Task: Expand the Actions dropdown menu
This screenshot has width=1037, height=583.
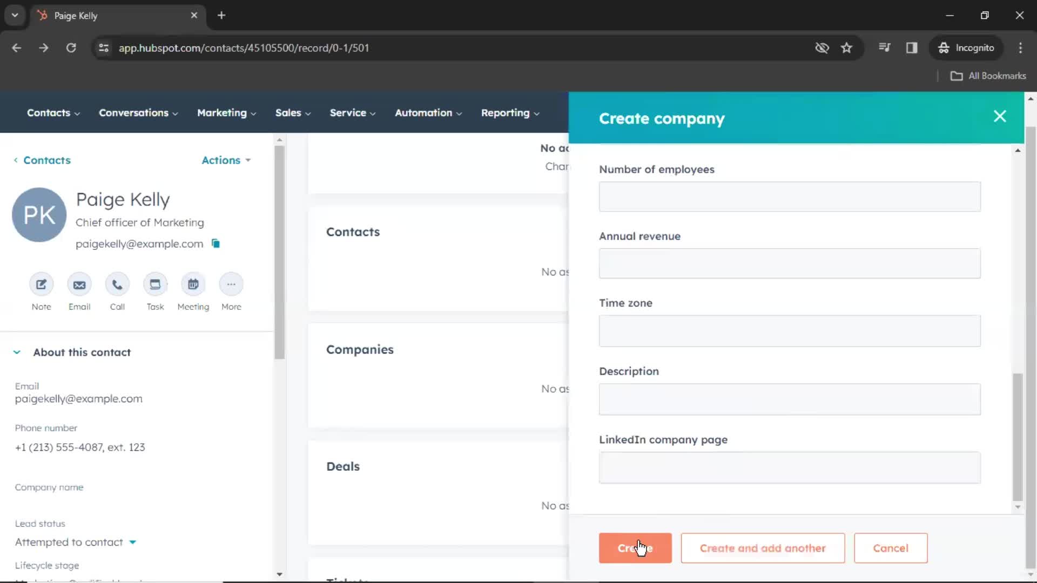Action: pyautogui.click(x=226, y=159)
